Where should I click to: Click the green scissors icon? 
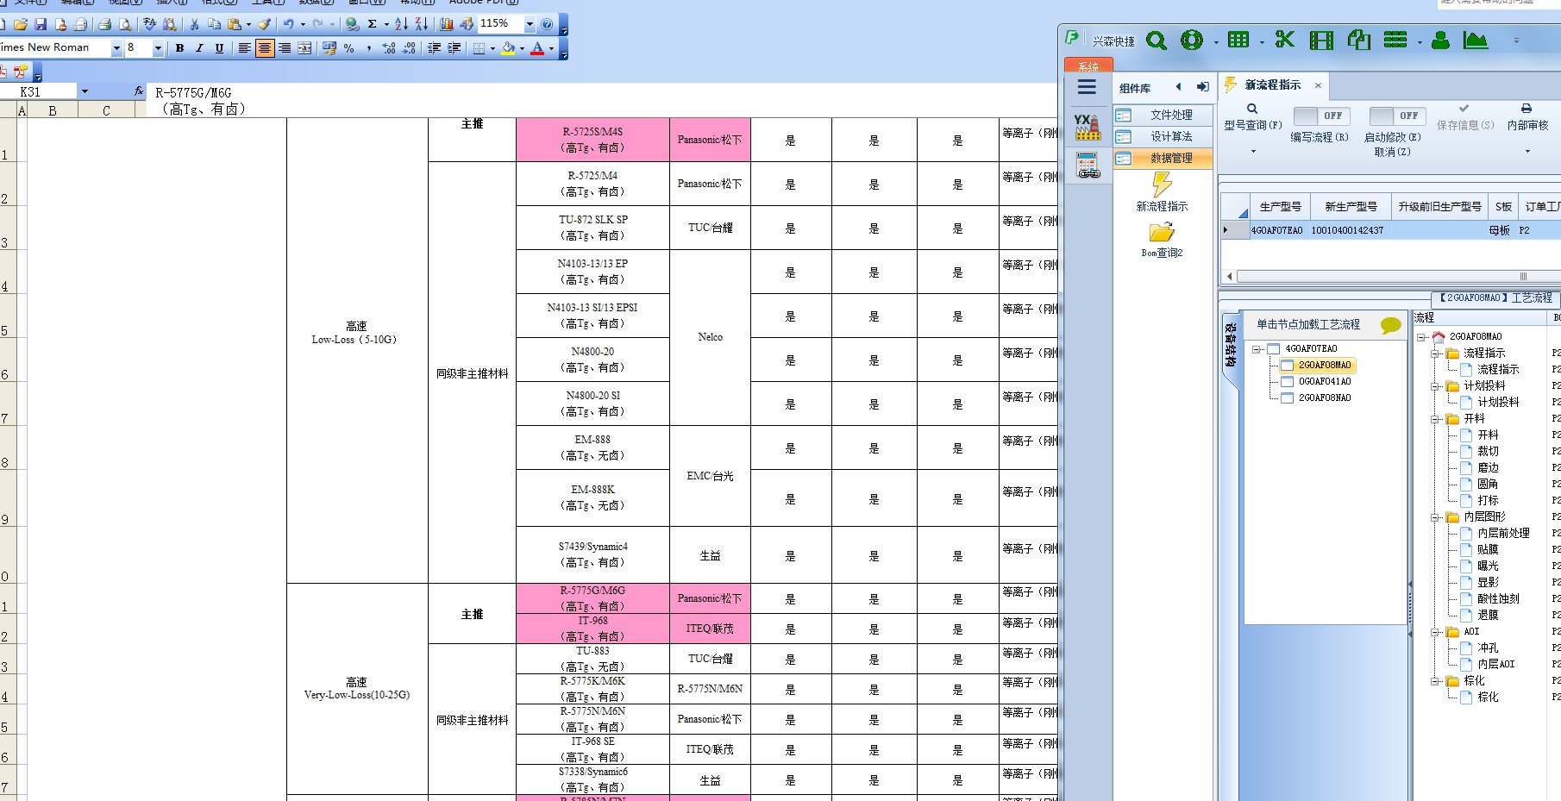(x=1285, y=40)
